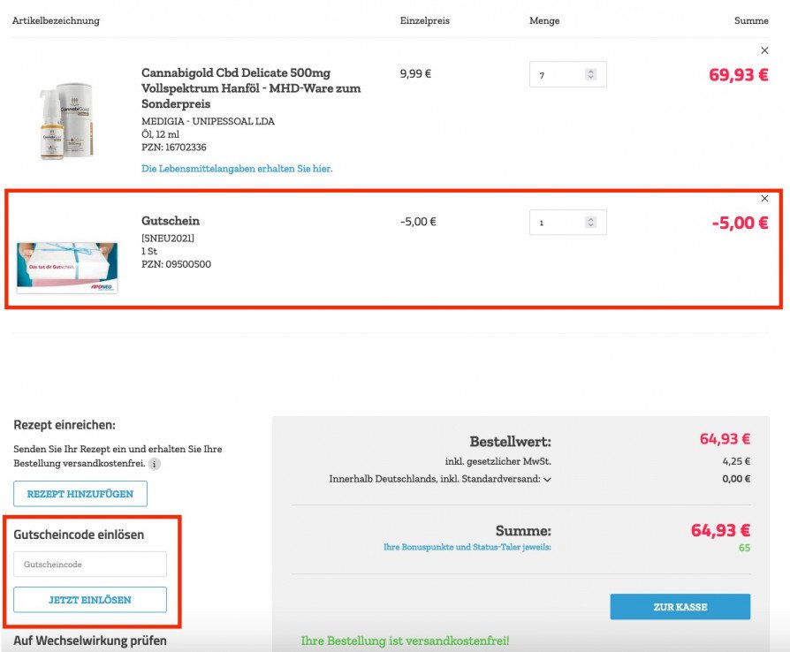This screenshot has height=652, width=790.
Task: Click the Gutschein quantity field showing 1
Action: point(568,223)
